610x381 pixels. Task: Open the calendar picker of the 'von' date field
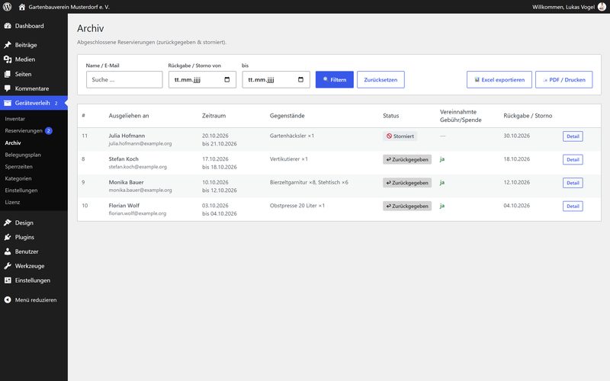click(226, 80)
